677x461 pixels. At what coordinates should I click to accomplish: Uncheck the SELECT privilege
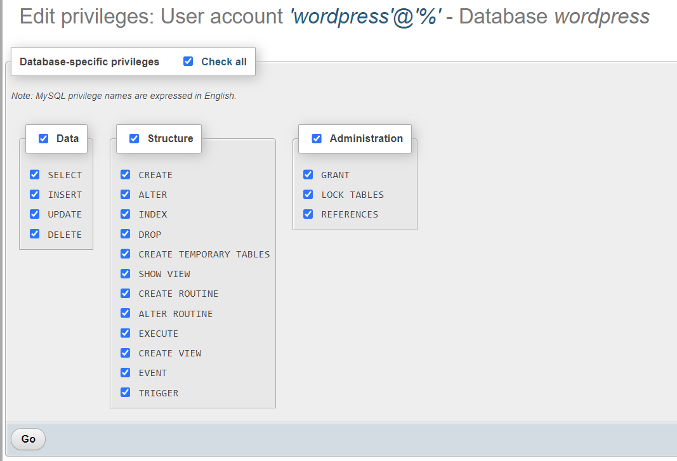coord(34,174)
